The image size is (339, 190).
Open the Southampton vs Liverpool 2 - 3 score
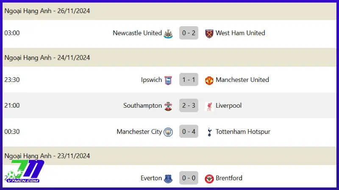pyautogui.click(x=189, y=106)
